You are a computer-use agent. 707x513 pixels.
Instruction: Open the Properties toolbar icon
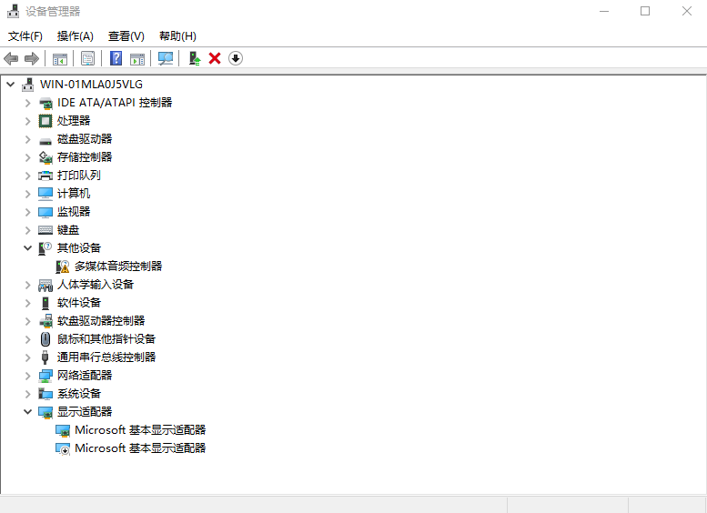tap(87, 58)
